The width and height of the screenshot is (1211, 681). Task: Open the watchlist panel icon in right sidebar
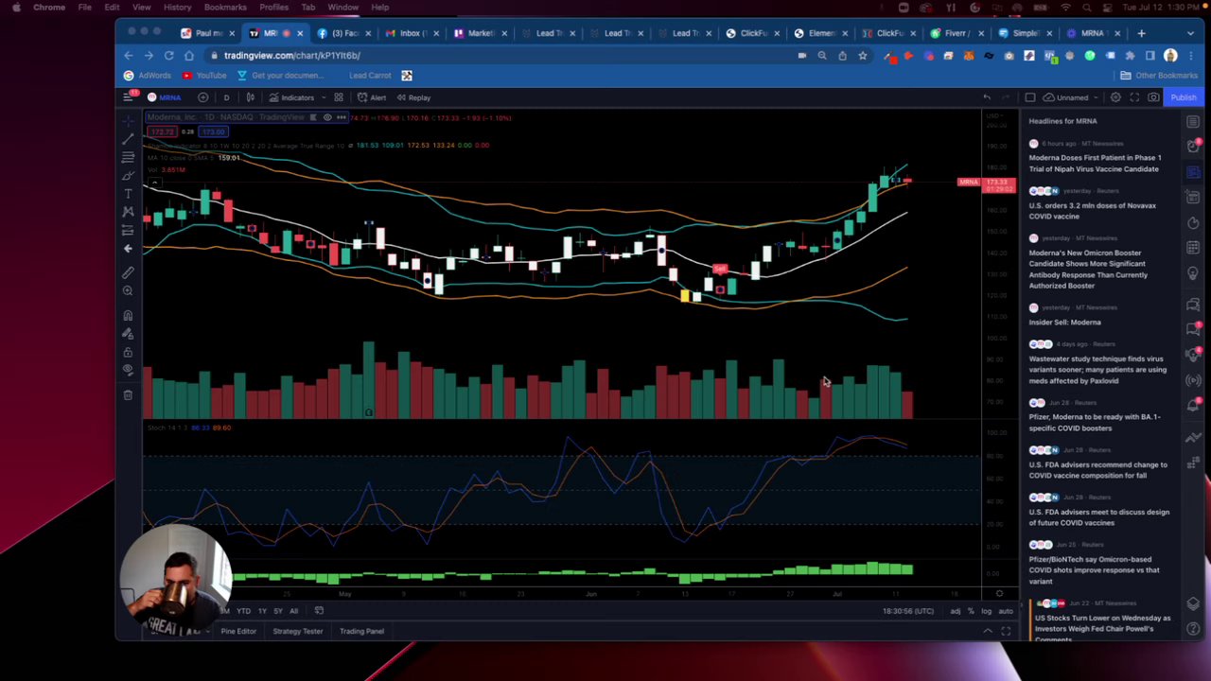pos(1193,121)
